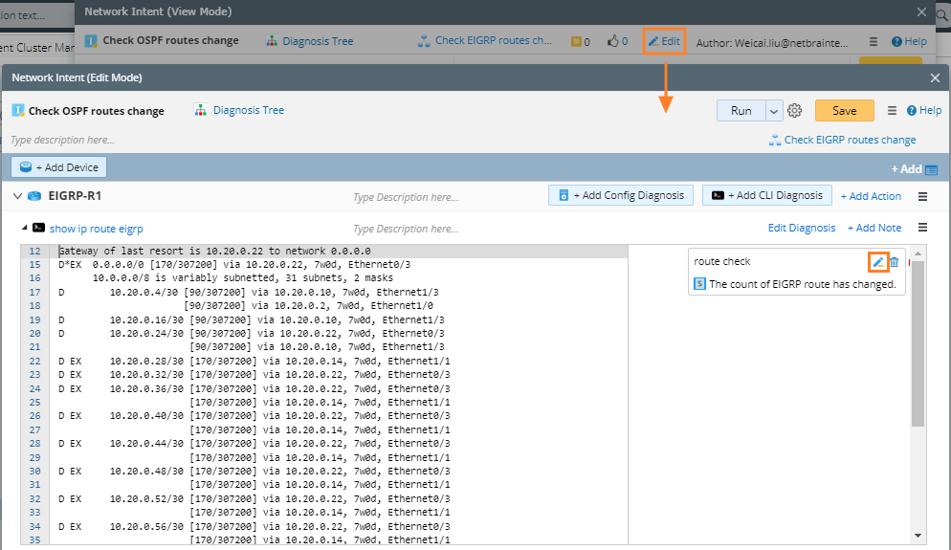The height and width of the screenshot is (550, 951).
Task: Click output line 24 route 10.20.0.36/30
Action: [x=254, y=388]
